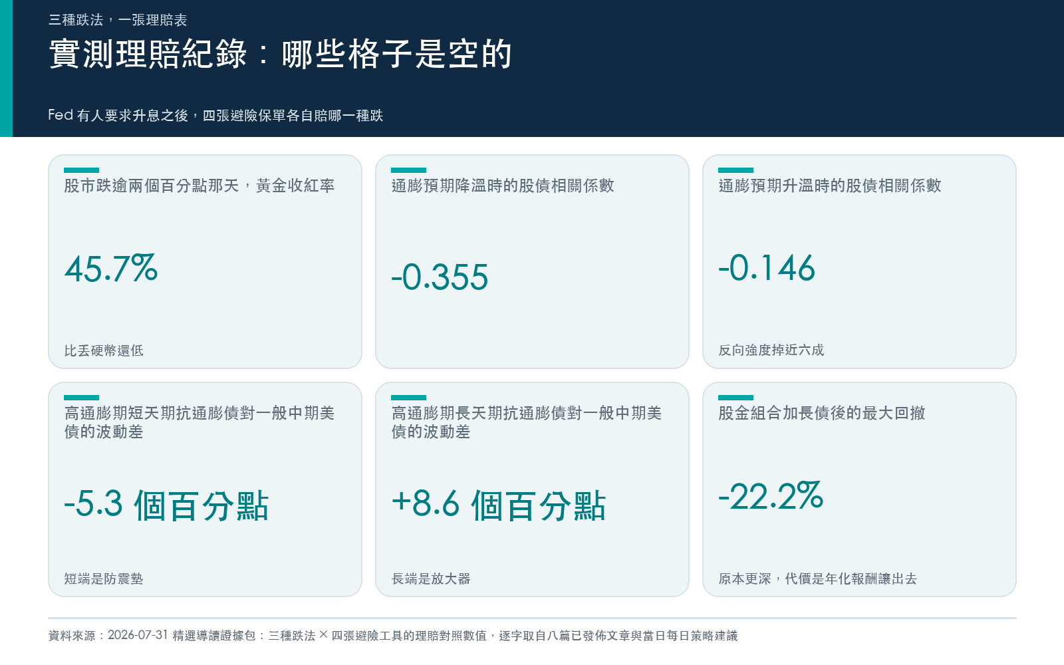This screenshot has height=665, width=1064.
Task: Select the label about 長天期抗通膨債 波動差
Action: point(527,422)
